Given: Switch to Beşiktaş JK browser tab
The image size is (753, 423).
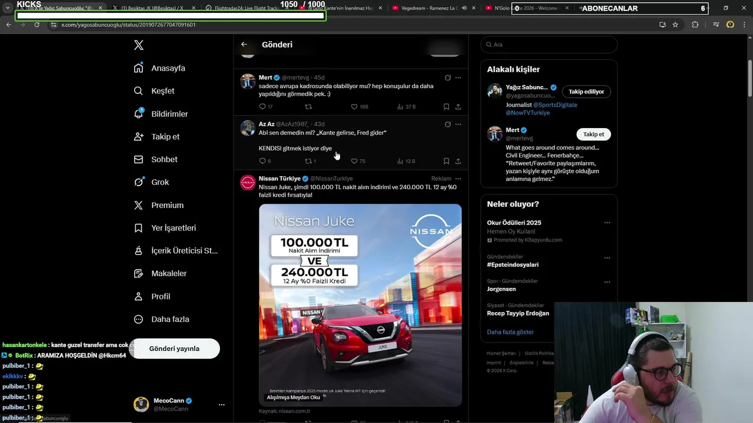Looking at the screenshot, I should (x=153, y=8).
